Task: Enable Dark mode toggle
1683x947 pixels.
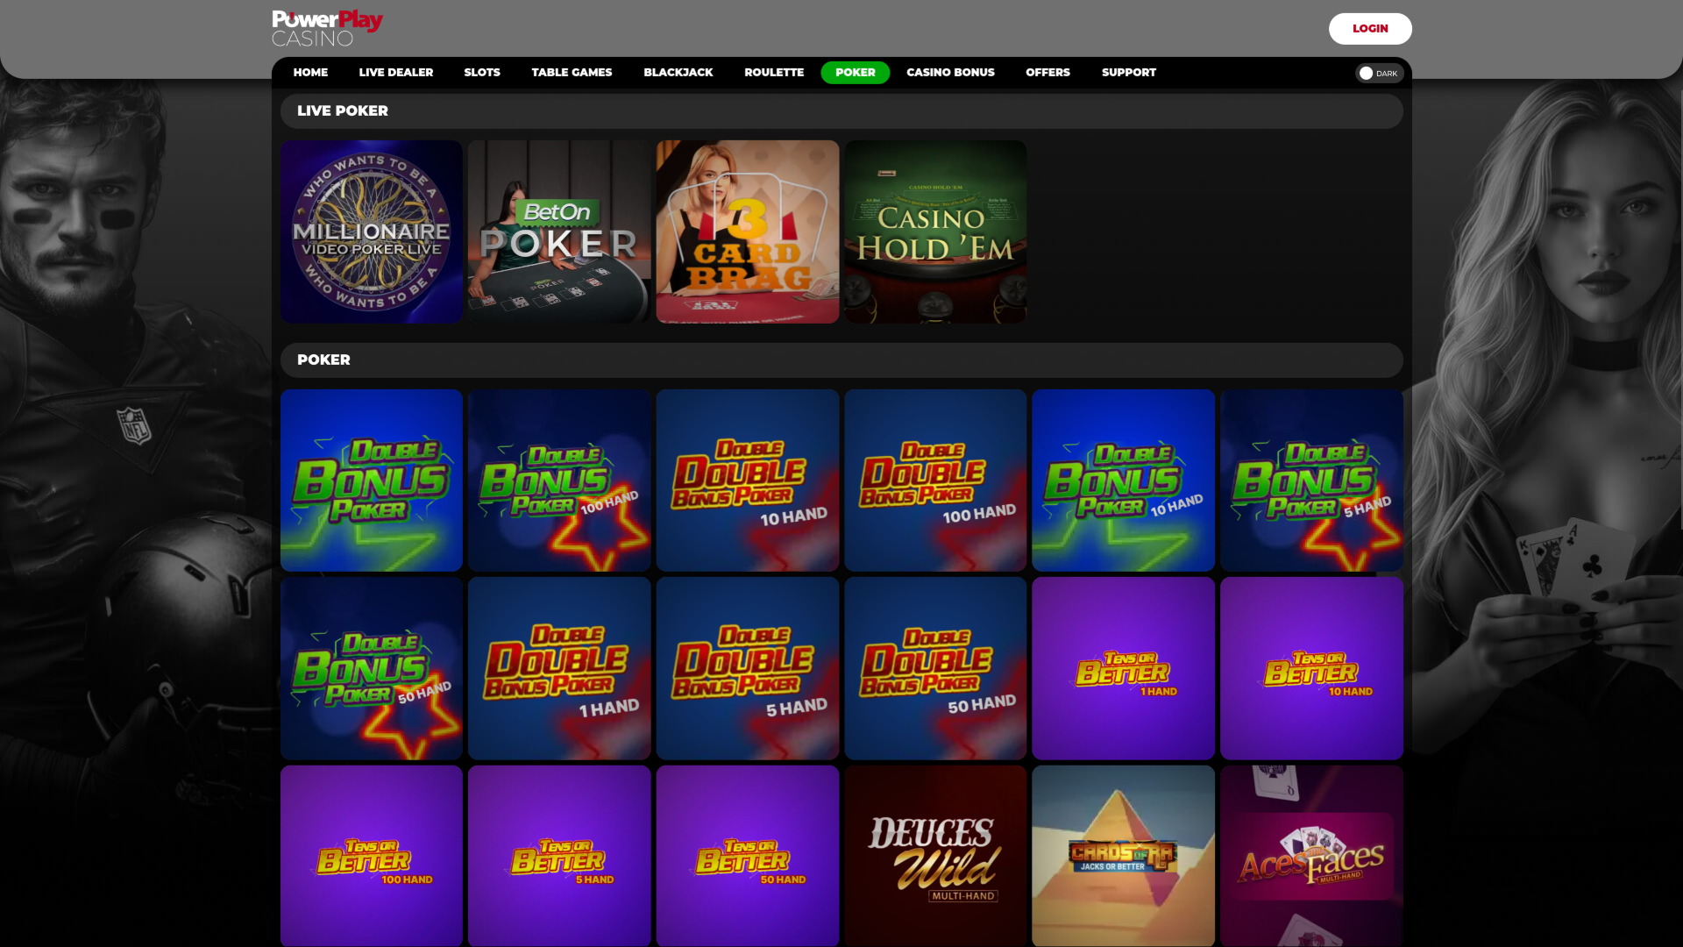Action: click(x=1379, y=73)
